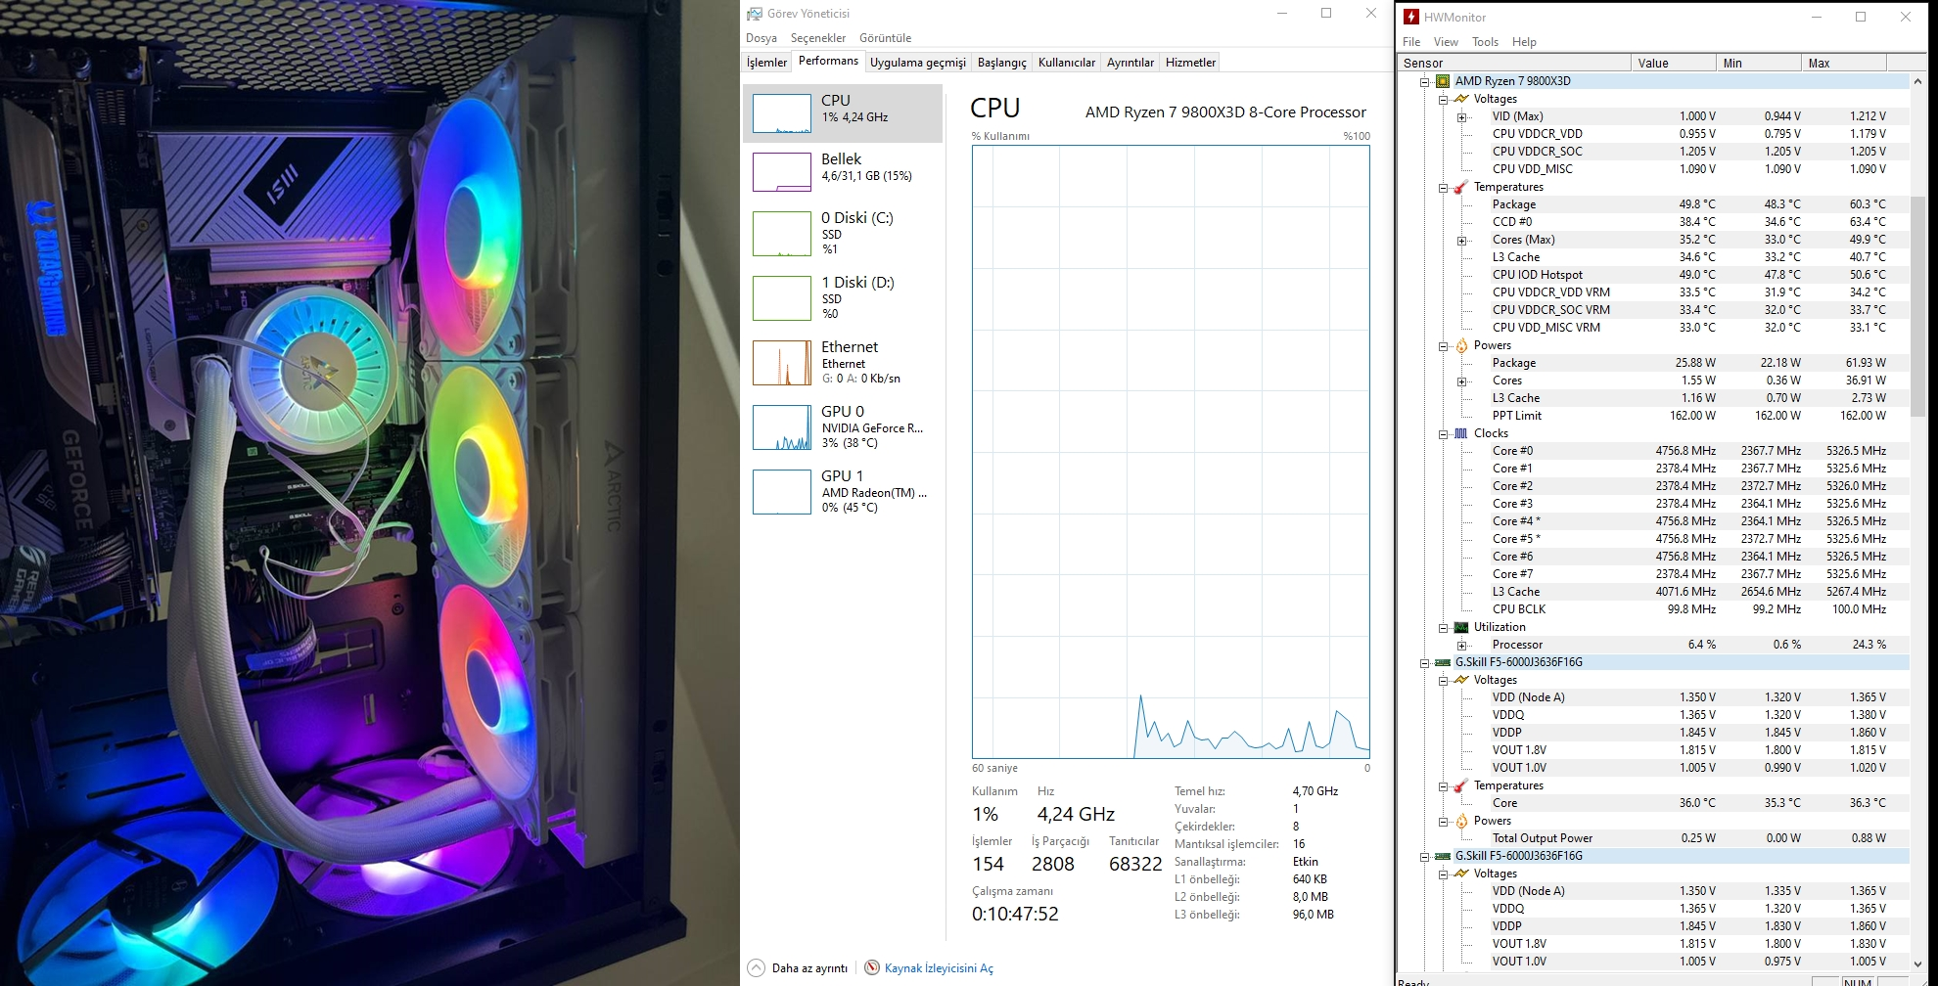Collapse the Clocks tree node

coord(1443,433)
